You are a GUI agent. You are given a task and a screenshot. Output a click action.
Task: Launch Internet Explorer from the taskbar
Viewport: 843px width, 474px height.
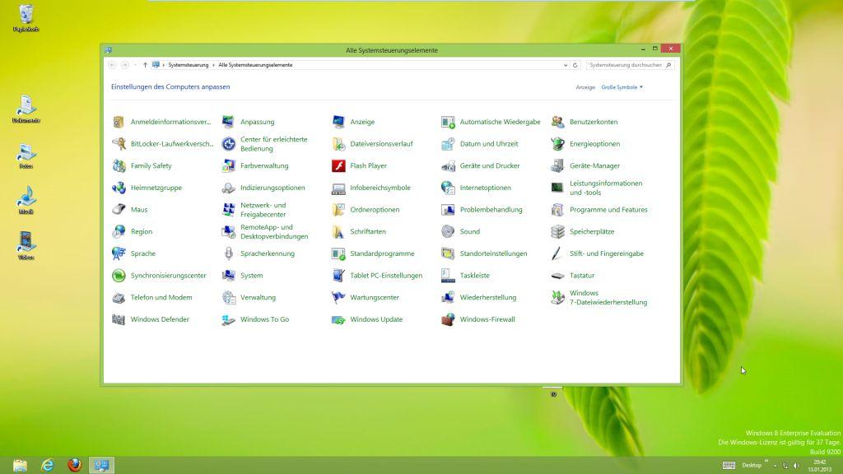click(x=48, y=466)
